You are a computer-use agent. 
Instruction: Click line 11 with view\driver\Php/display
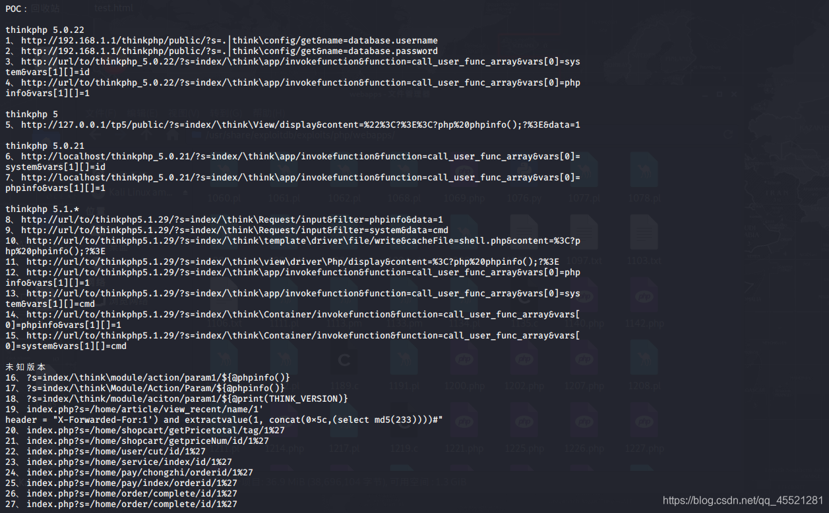point(282,261)
